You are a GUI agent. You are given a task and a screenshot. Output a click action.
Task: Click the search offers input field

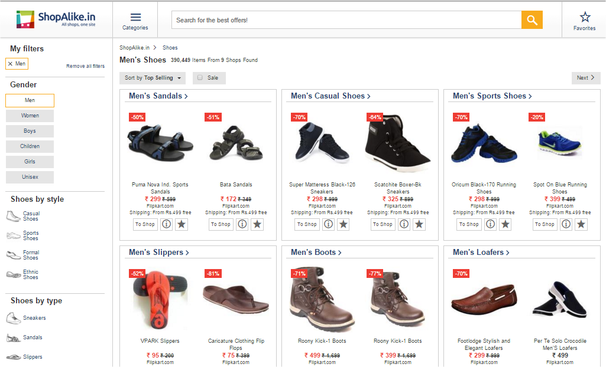(346, 20)
